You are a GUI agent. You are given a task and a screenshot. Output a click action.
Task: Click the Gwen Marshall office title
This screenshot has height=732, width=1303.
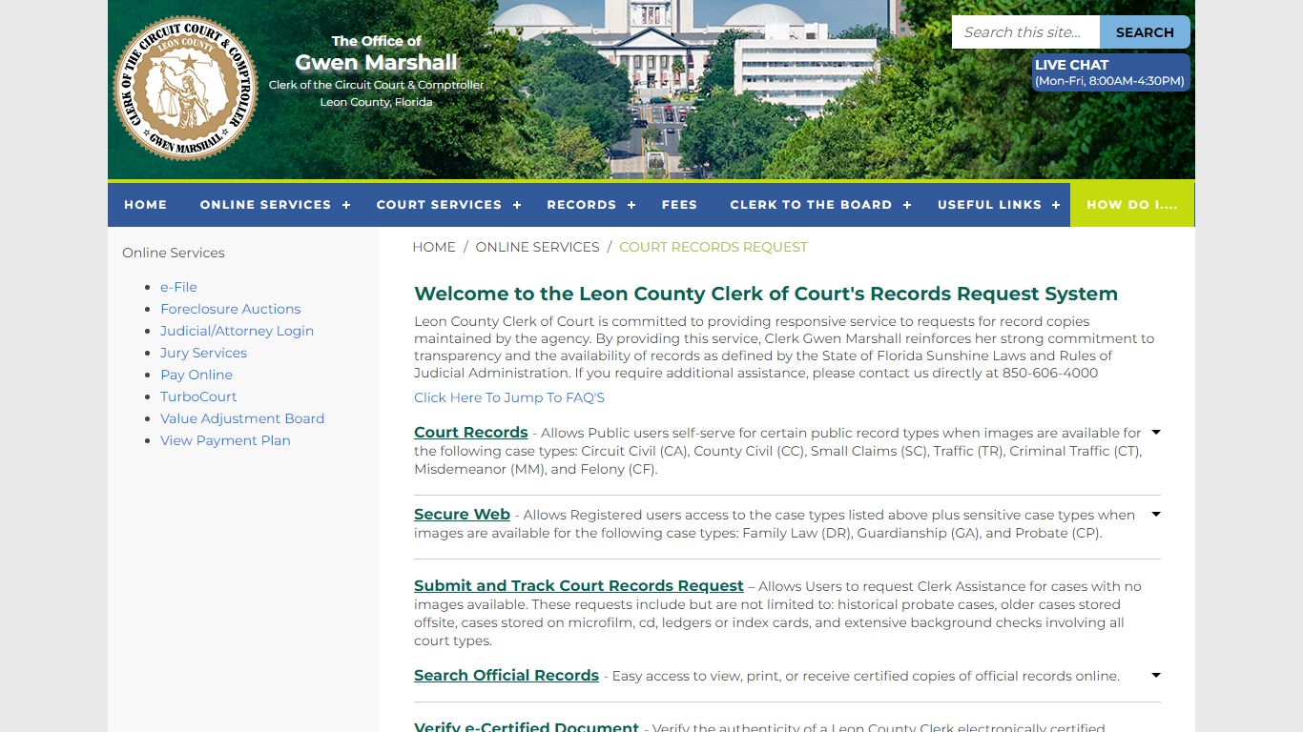[x=376, y=62]
